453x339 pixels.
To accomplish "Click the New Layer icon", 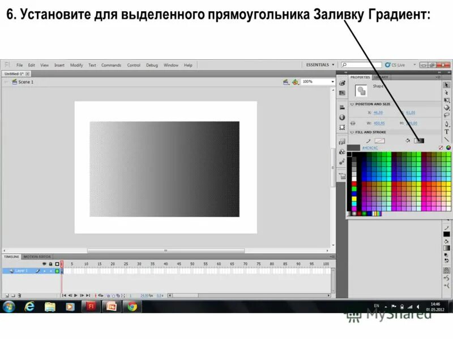I will [x=7, y=295].
